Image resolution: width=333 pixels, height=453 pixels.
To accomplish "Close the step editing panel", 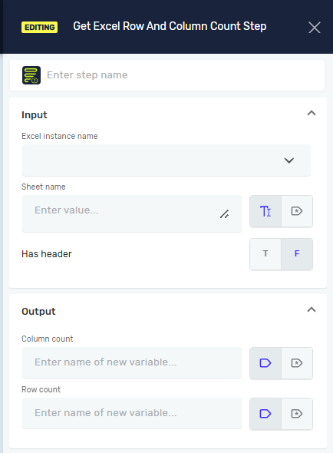I will [x=315, y=28].
